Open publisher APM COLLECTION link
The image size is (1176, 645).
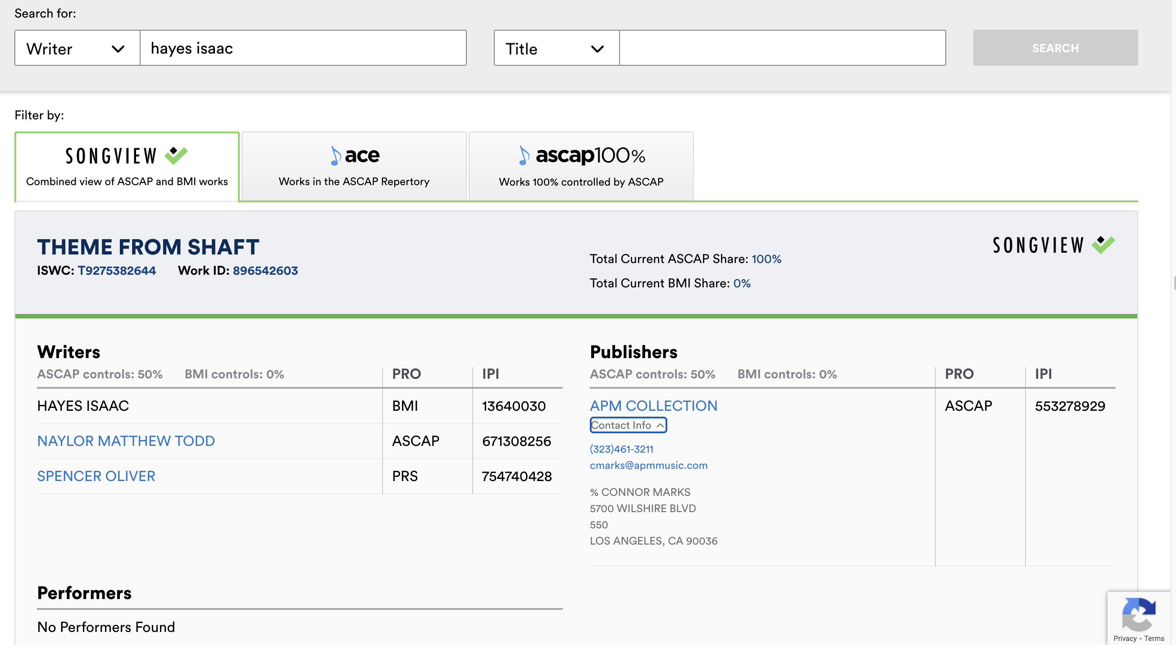653,406
